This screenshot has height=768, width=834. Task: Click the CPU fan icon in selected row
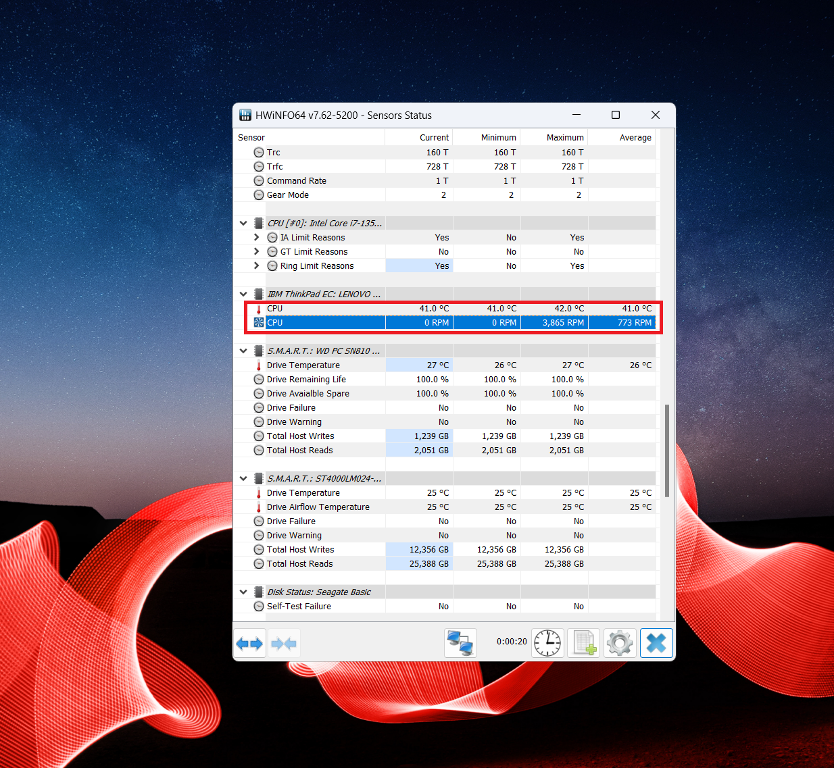[x=258, y=323]
